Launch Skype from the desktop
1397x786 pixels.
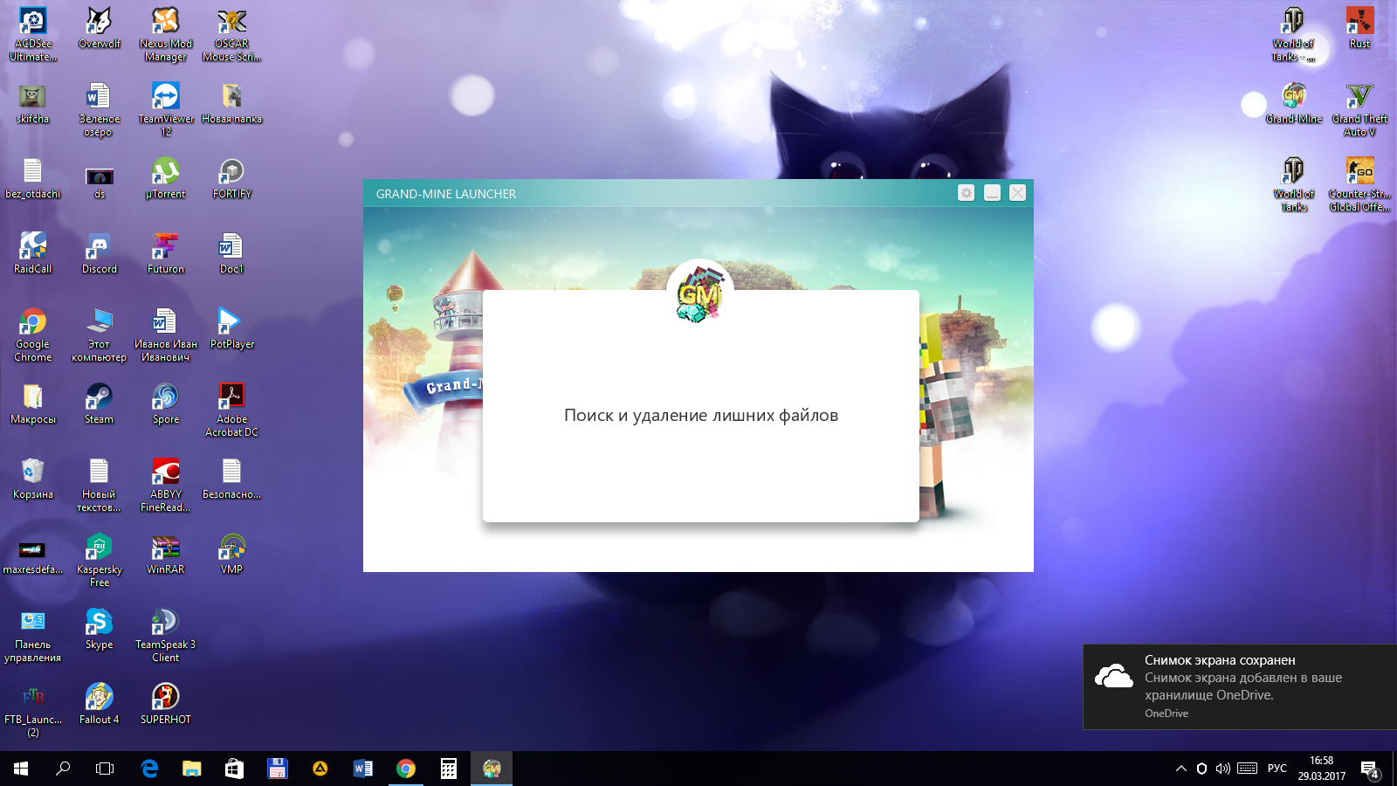[x=100, y=629]
